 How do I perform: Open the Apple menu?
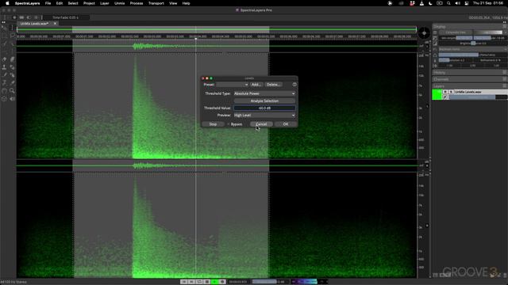point(7,3)
